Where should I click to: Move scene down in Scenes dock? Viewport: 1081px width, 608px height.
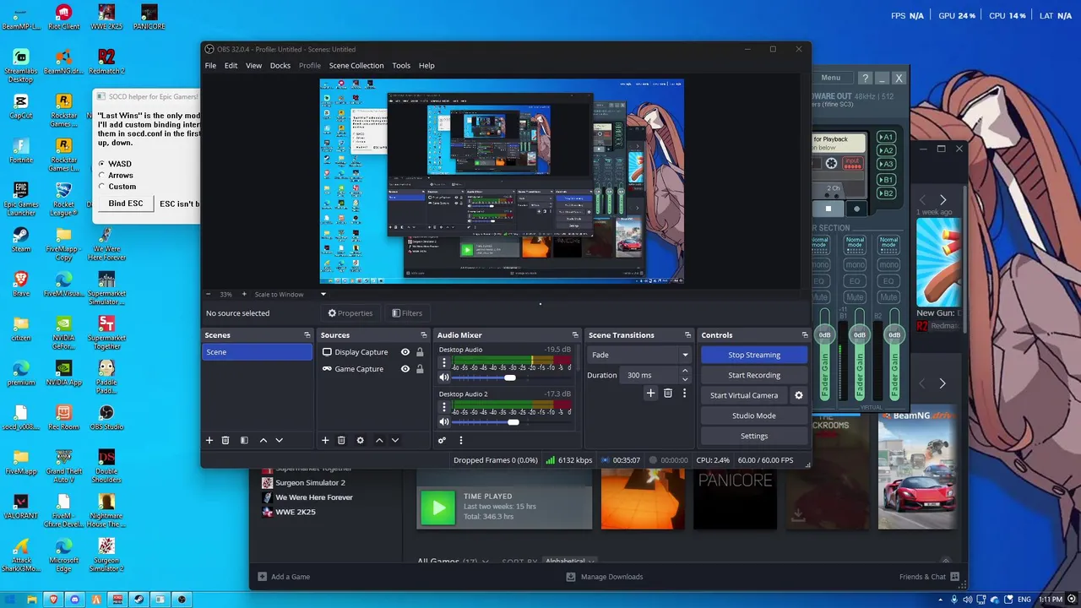pos(279,440)
